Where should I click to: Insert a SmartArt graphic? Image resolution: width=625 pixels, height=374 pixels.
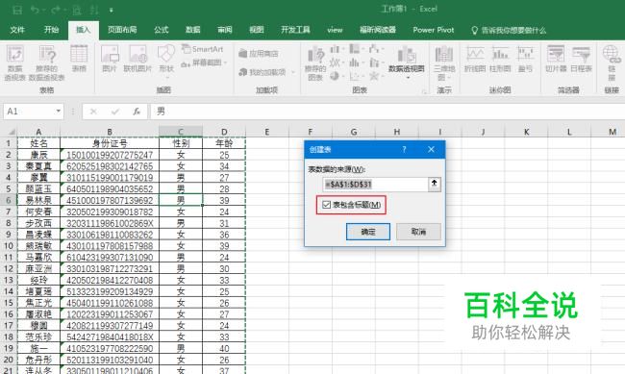pos(202,49)
